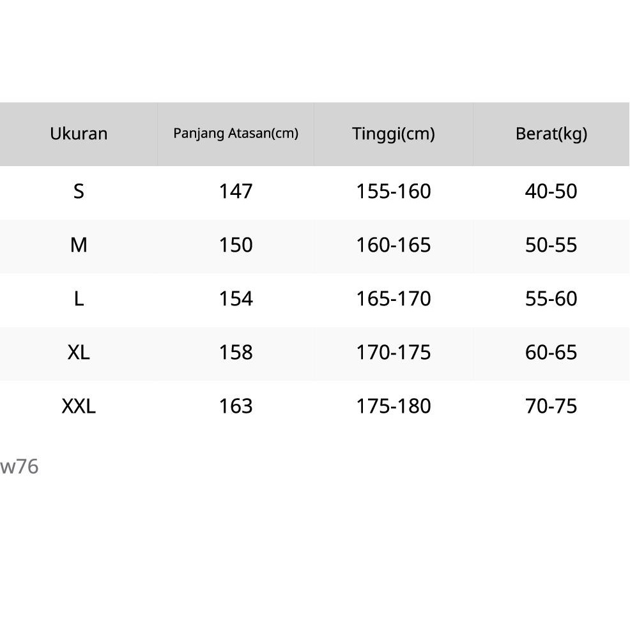Select the 163 length value
This screenshot has height=630, width=630.
coord(236,406)
